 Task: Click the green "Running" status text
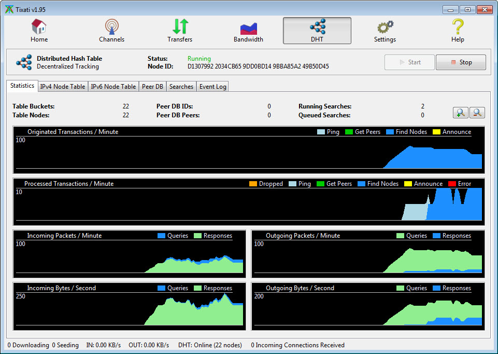(199, 59)
